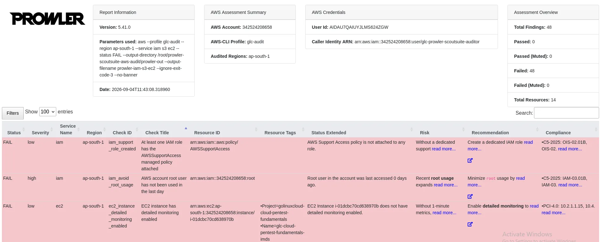This screenshot has width=601, height=242.
Task: Open external link icon in iam_support_role_created row
Action: (470, 160)
